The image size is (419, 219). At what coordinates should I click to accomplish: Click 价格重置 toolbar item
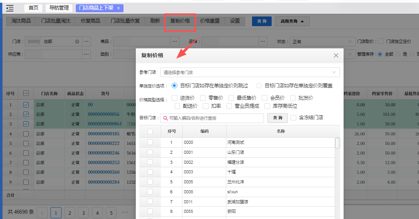tap(210, 21)
